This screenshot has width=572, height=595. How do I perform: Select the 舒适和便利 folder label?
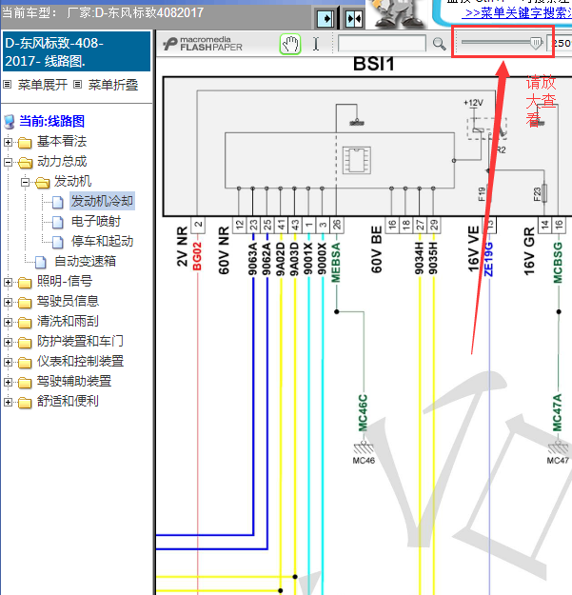(x=68, y=401)
